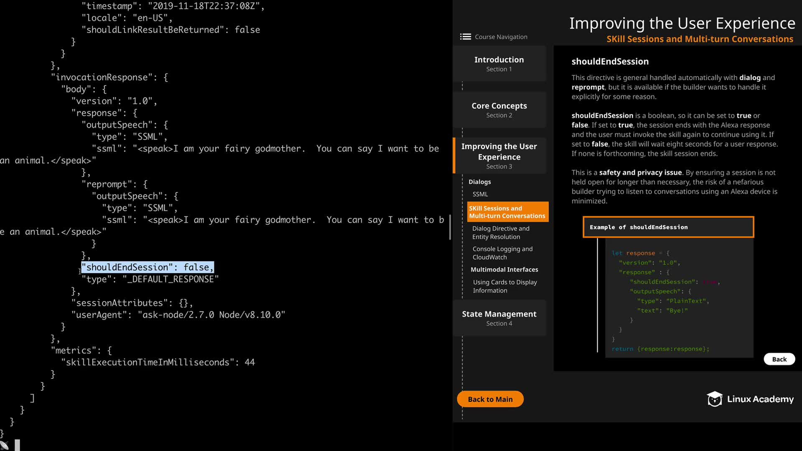
Task: Open the Introduction Section 1 module
Action: 499,63
